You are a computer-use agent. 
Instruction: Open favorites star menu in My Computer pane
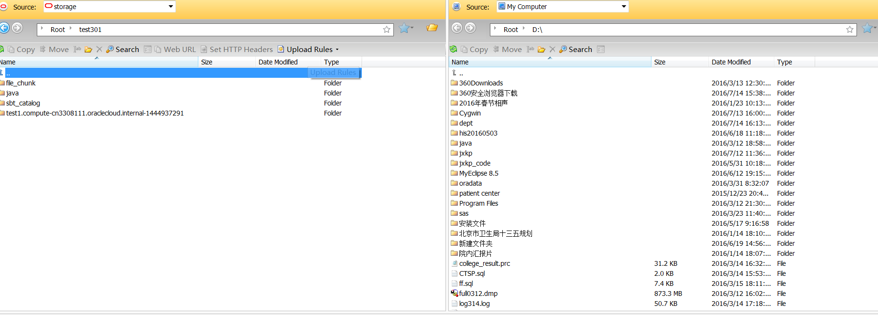869,28
